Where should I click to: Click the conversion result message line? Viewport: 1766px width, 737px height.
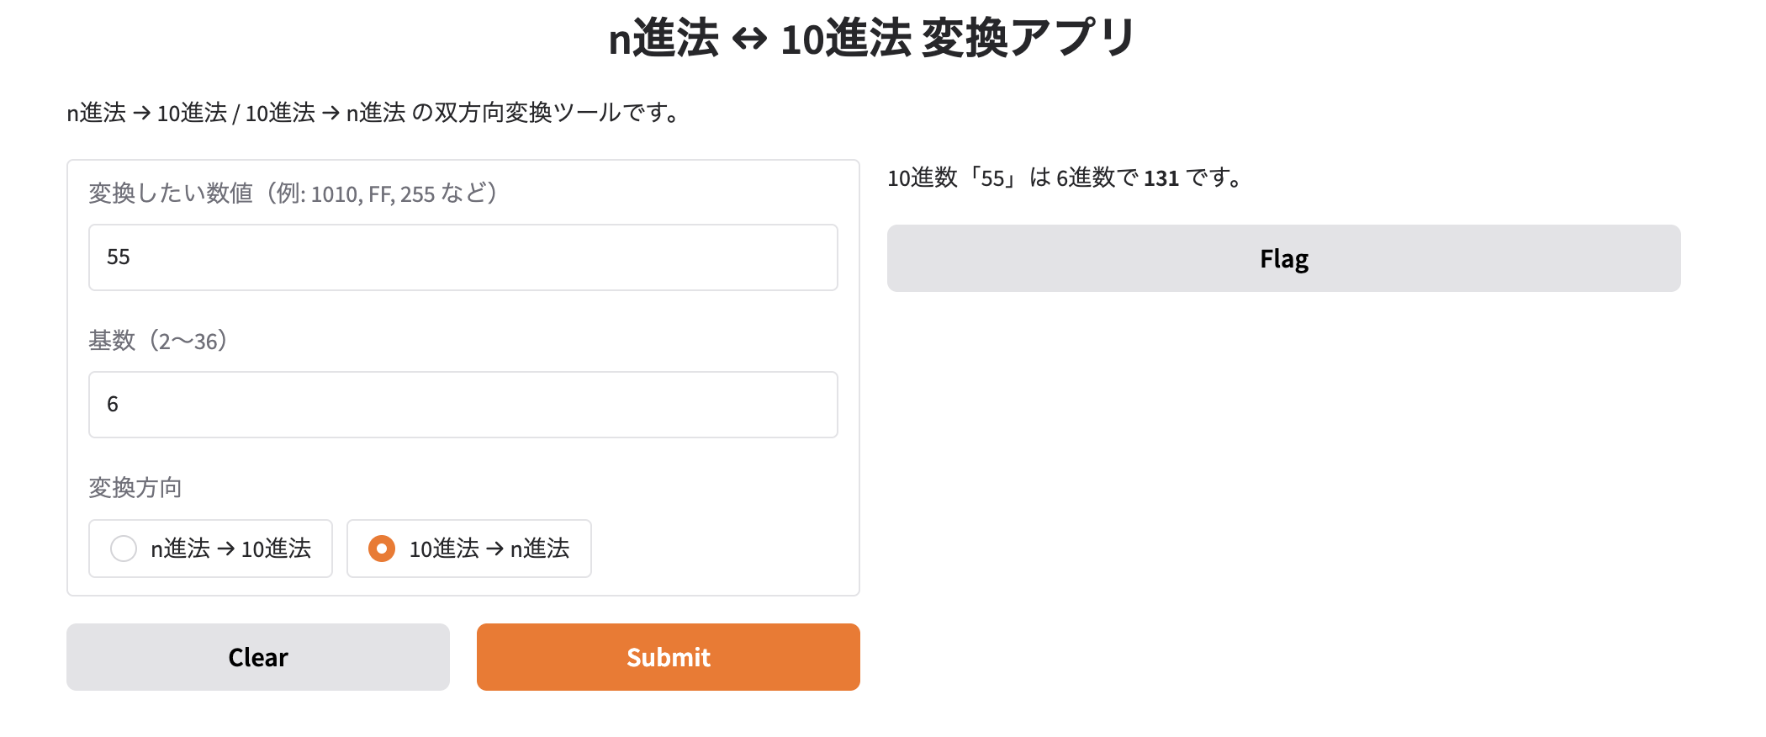[1064, 178]
